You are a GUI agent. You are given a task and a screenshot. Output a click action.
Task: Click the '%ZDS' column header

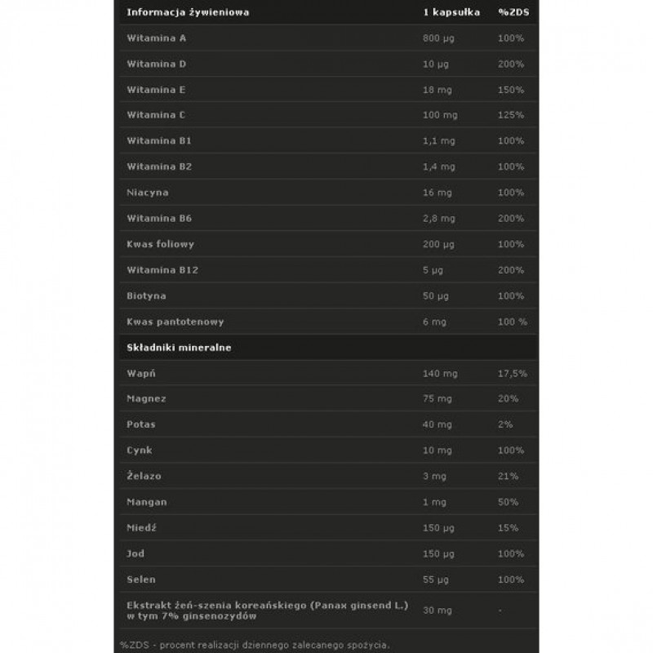click(x=511, y=13)
